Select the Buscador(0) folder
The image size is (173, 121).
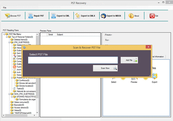click(x=19, y=105)
